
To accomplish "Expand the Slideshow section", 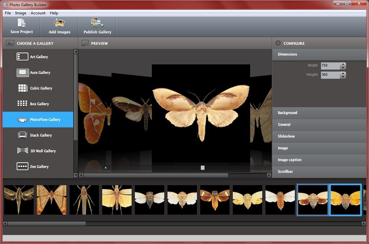I will point(319,137).
